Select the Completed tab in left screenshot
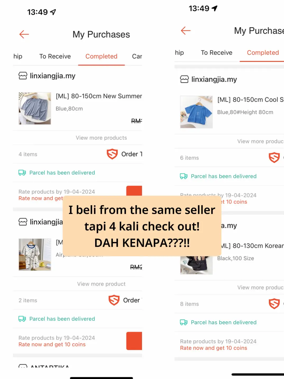 [x=101, y=56]
